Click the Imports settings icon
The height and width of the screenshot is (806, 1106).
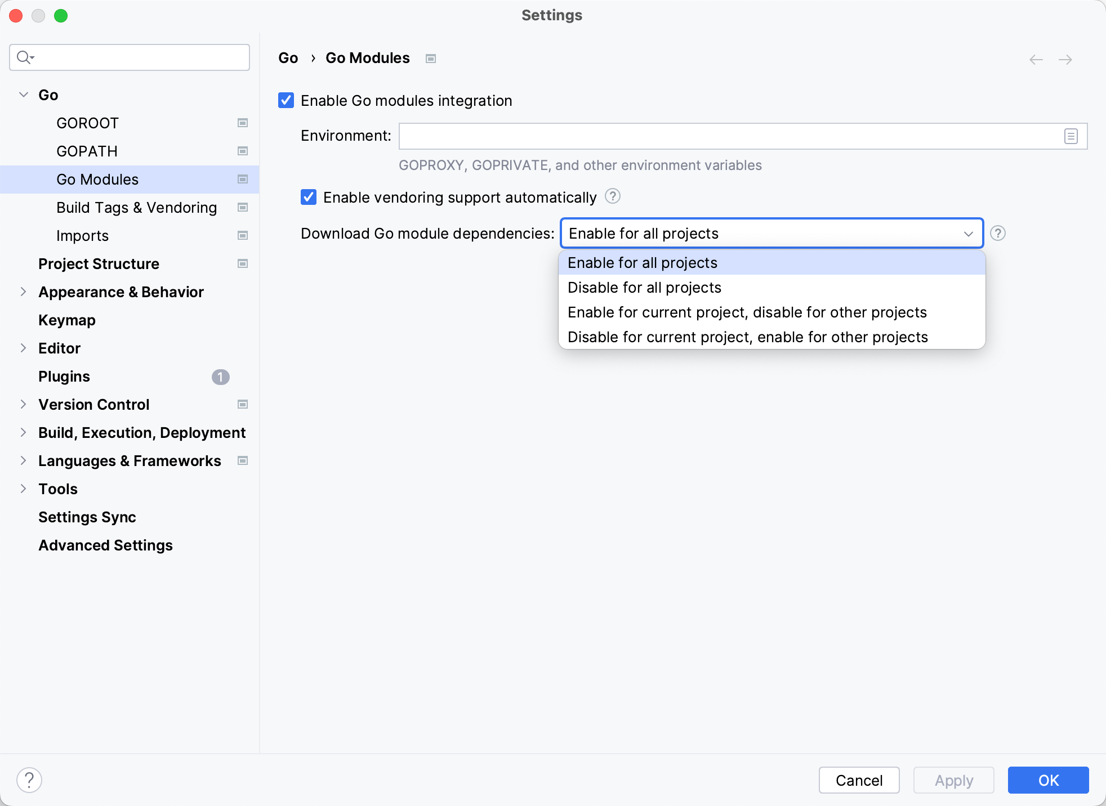(x=243, y=235)
